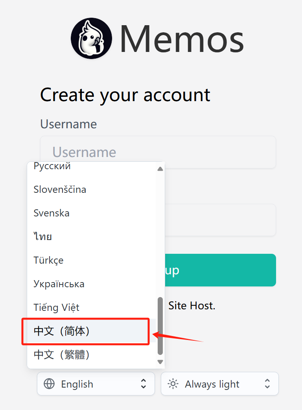Choose Slovenščina language option

point(60,189)
